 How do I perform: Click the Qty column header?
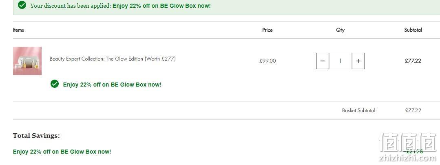[x=341, y=30]
